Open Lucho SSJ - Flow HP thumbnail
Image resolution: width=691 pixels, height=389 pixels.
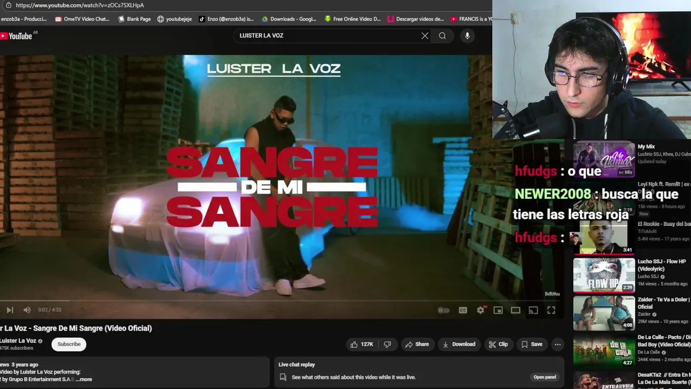click(604, 275)
